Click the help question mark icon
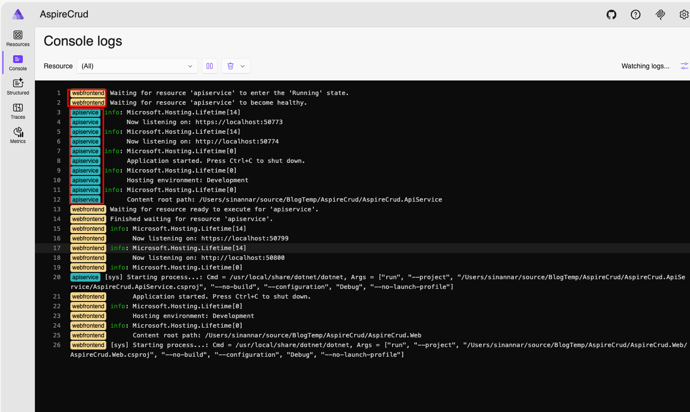Screen dimensions: 690x412 coord(636,15)
